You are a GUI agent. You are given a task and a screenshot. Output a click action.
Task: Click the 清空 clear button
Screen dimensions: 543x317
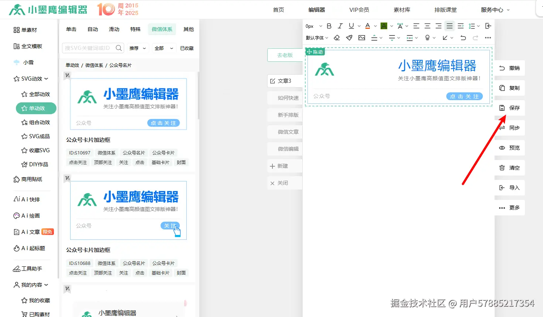pos(509,168)
